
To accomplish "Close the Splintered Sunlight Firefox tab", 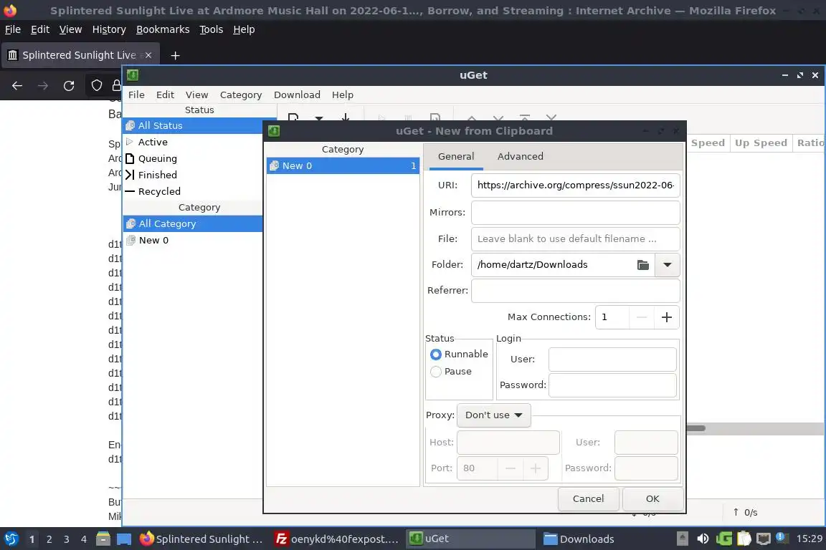I will 148,55.
